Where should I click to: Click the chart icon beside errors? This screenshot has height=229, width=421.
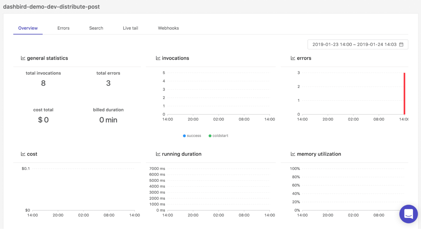(x=293, y=58)
